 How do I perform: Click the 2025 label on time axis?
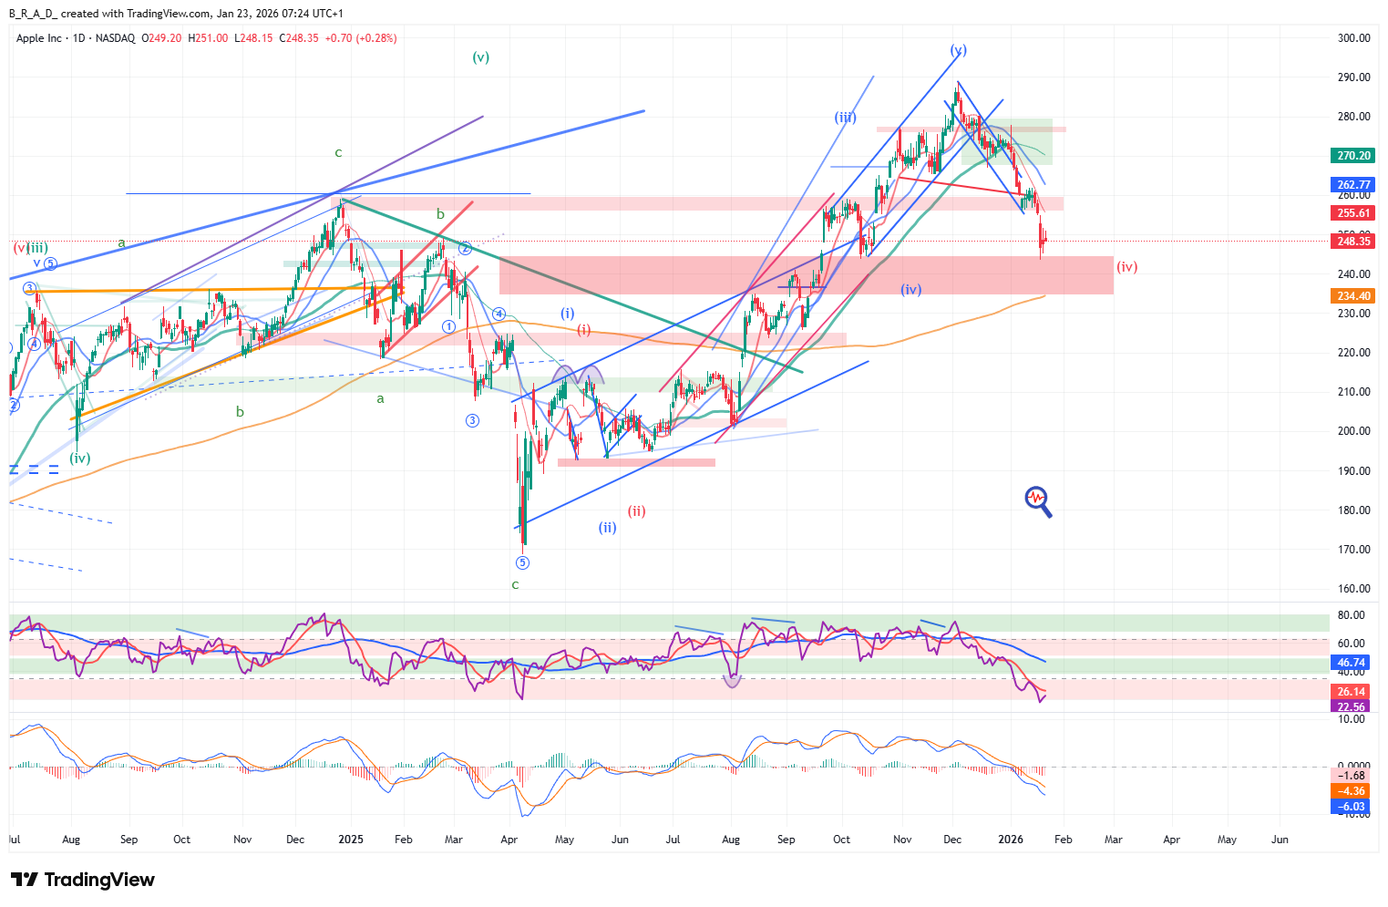click(x=351, y=840)
